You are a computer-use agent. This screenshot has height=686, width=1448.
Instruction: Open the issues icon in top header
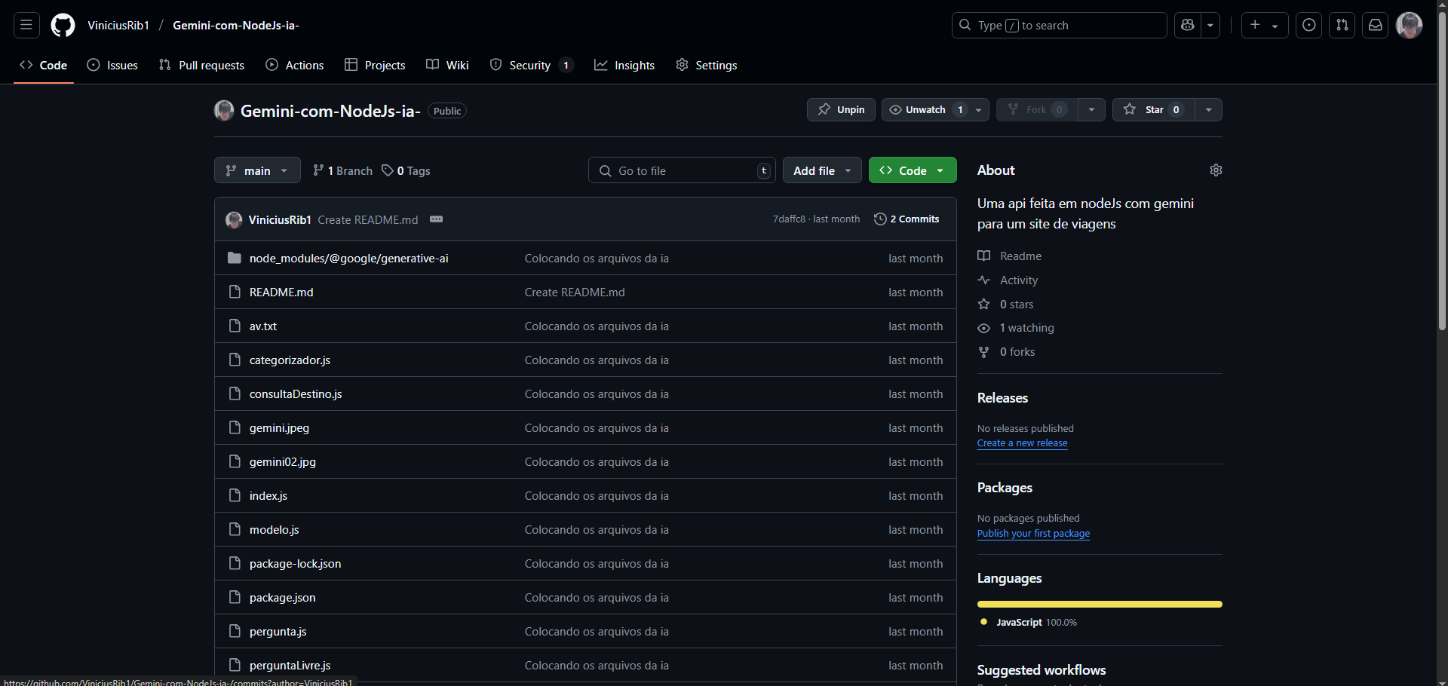(x=1308, y=26)
